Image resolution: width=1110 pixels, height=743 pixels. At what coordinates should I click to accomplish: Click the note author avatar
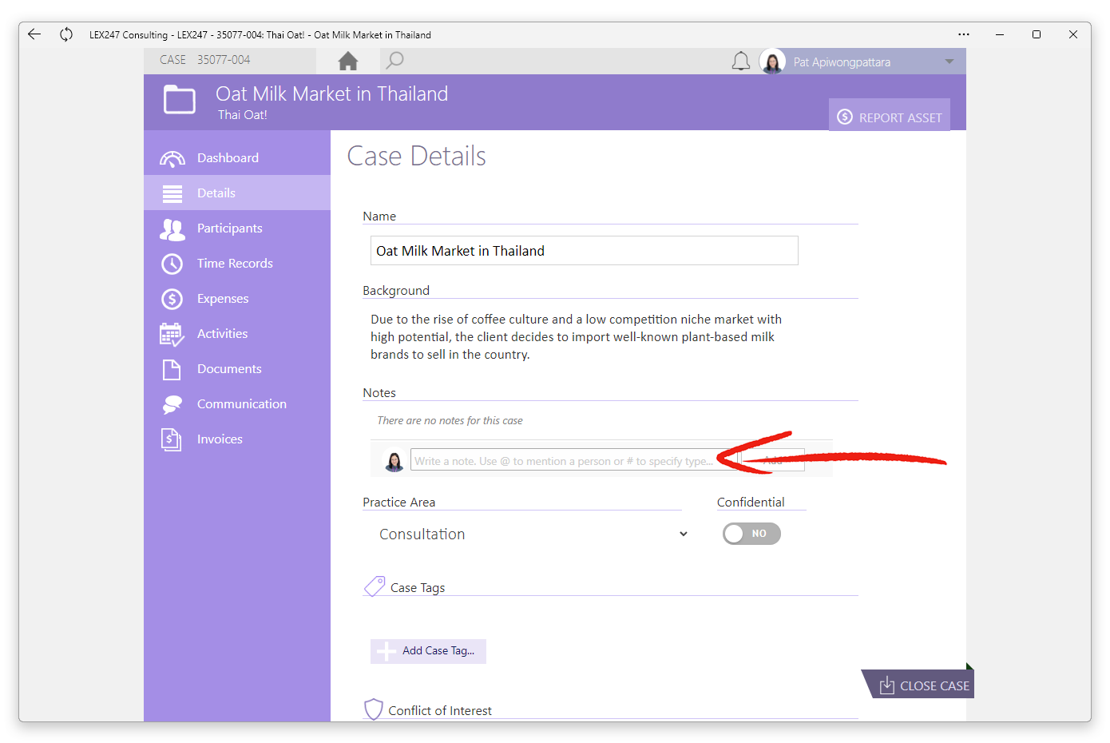pos(394,461)
